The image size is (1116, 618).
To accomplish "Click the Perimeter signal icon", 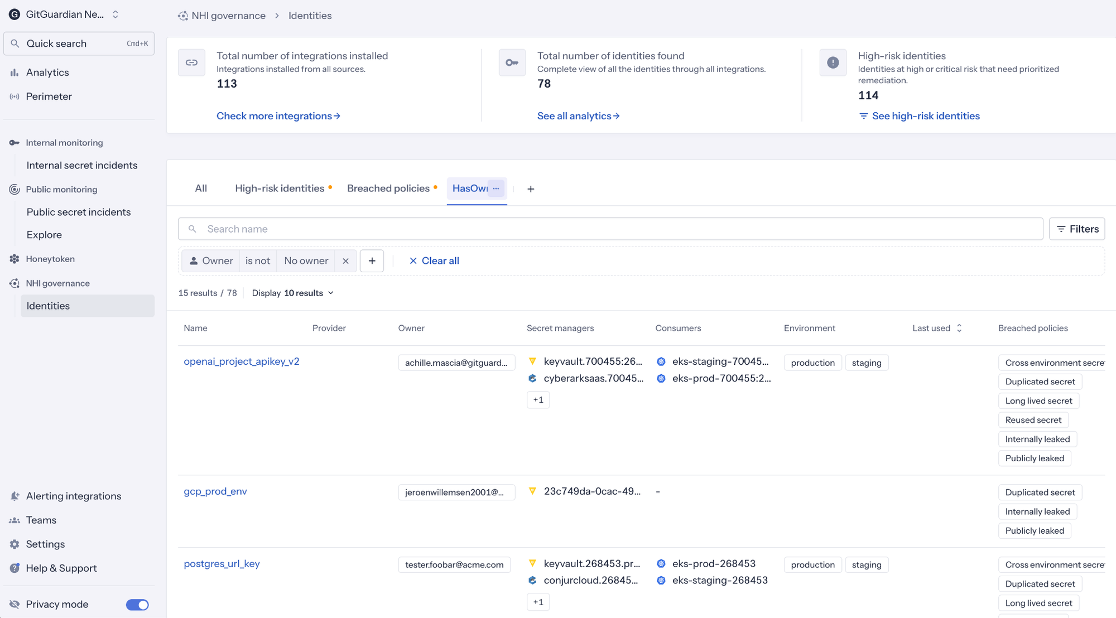I will 15,96.
